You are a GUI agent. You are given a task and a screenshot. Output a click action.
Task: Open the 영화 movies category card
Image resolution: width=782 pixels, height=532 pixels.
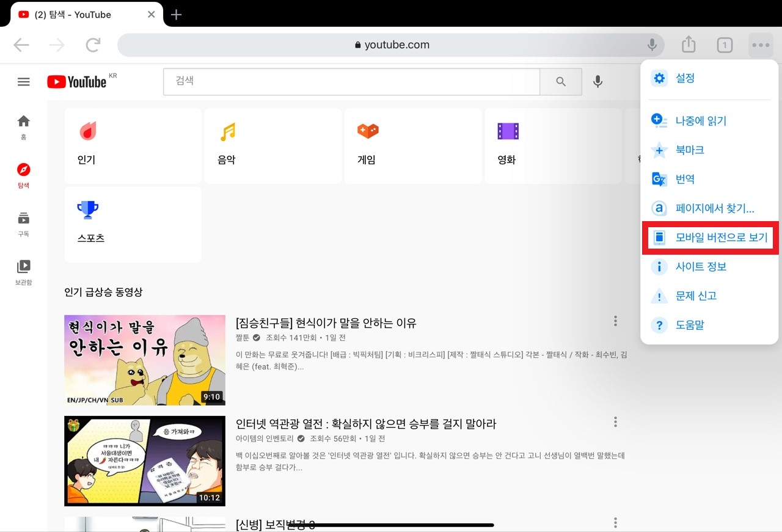click(553, 146)
